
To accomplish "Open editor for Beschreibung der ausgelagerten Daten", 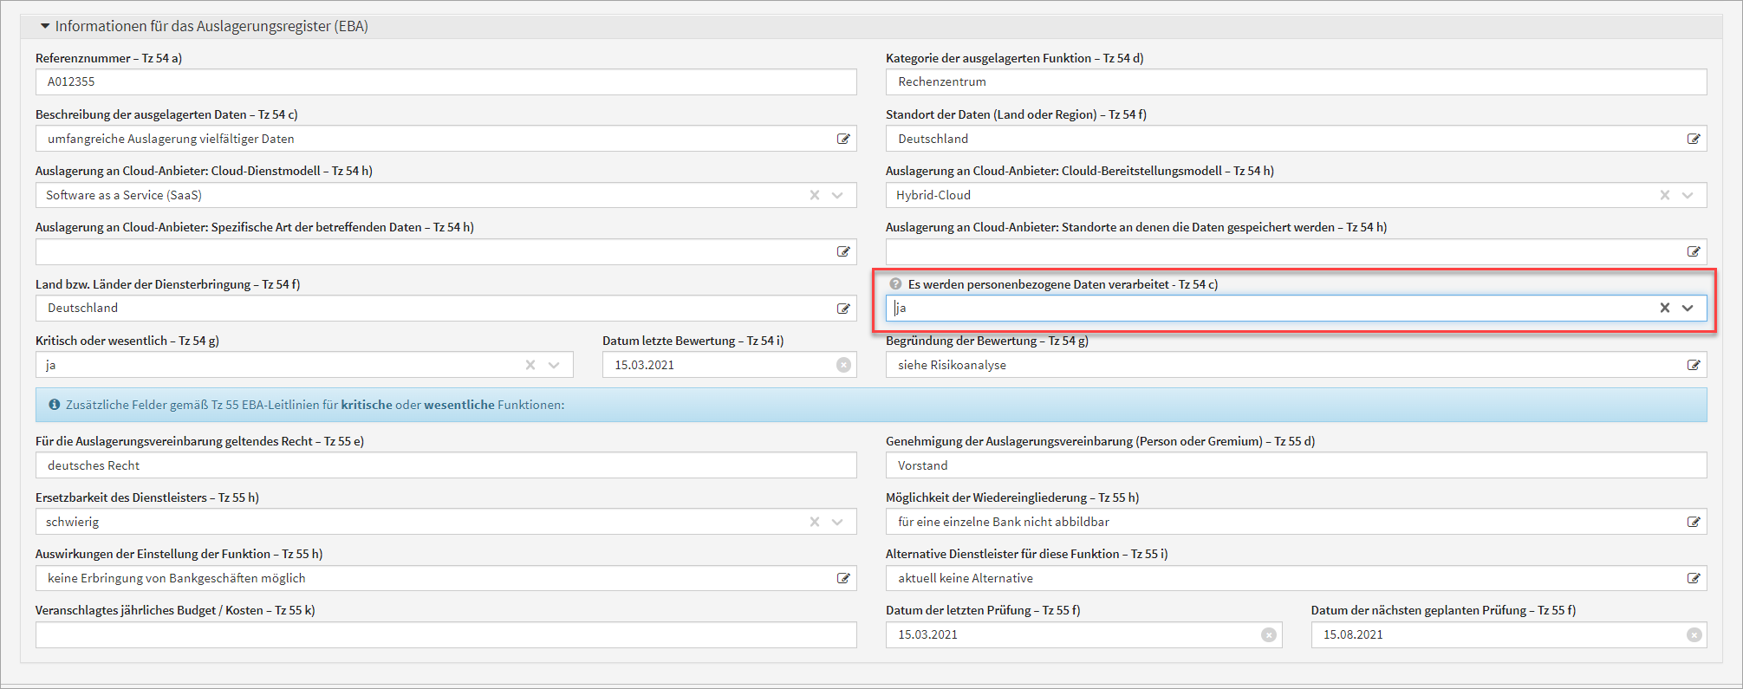I will [x=842, y=139].
